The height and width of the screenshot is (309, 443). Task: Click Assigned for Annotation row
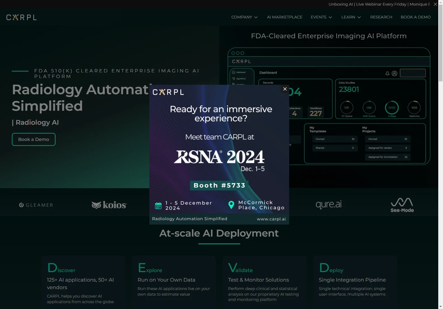388,157
